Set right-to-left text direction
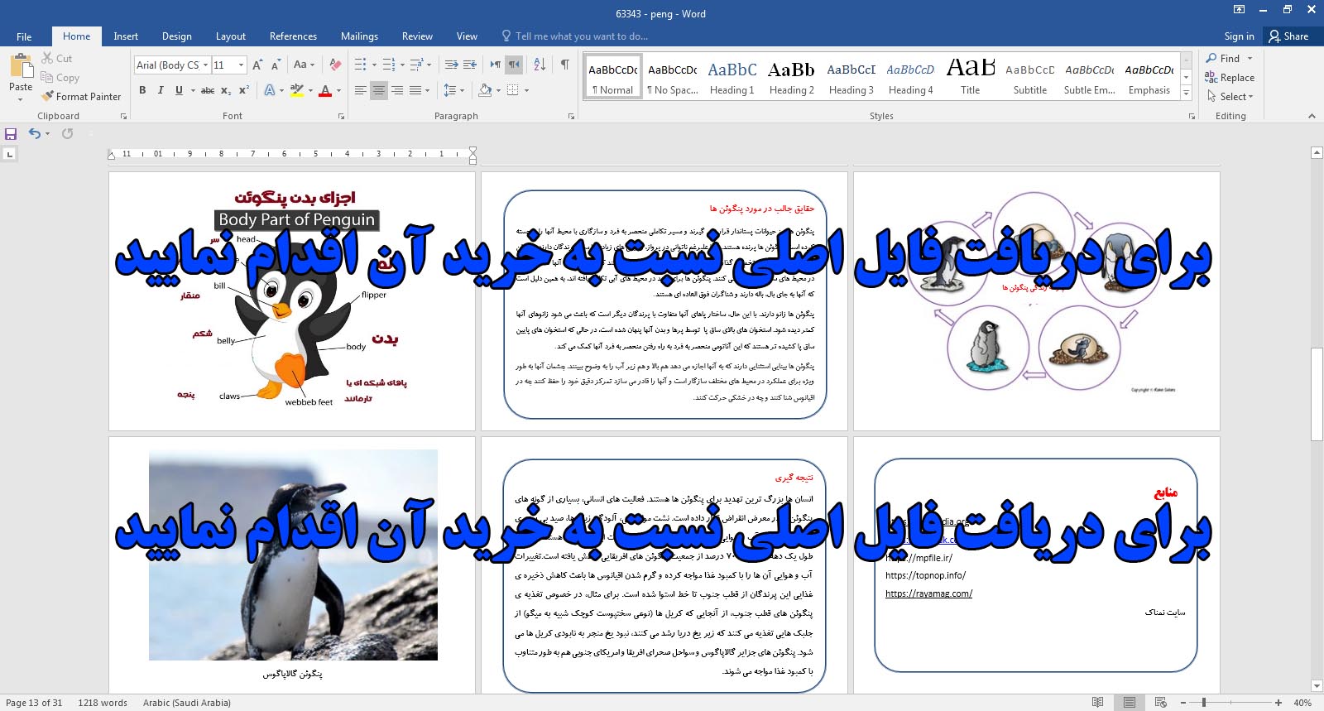Viewport: 1324px width, 711px height. tap(514, 65)
